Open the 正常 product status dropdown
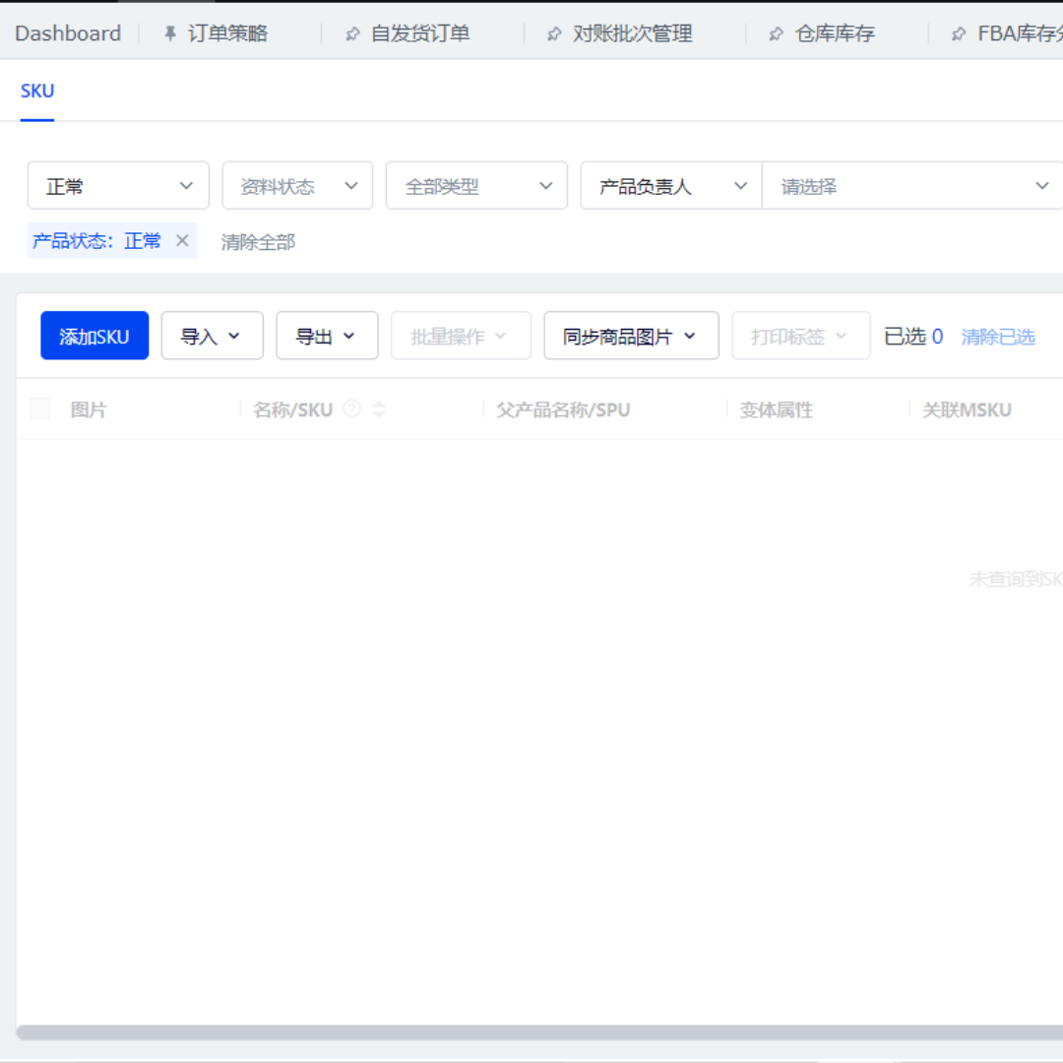1063x1063 pixels. click(x=118, y=186)
